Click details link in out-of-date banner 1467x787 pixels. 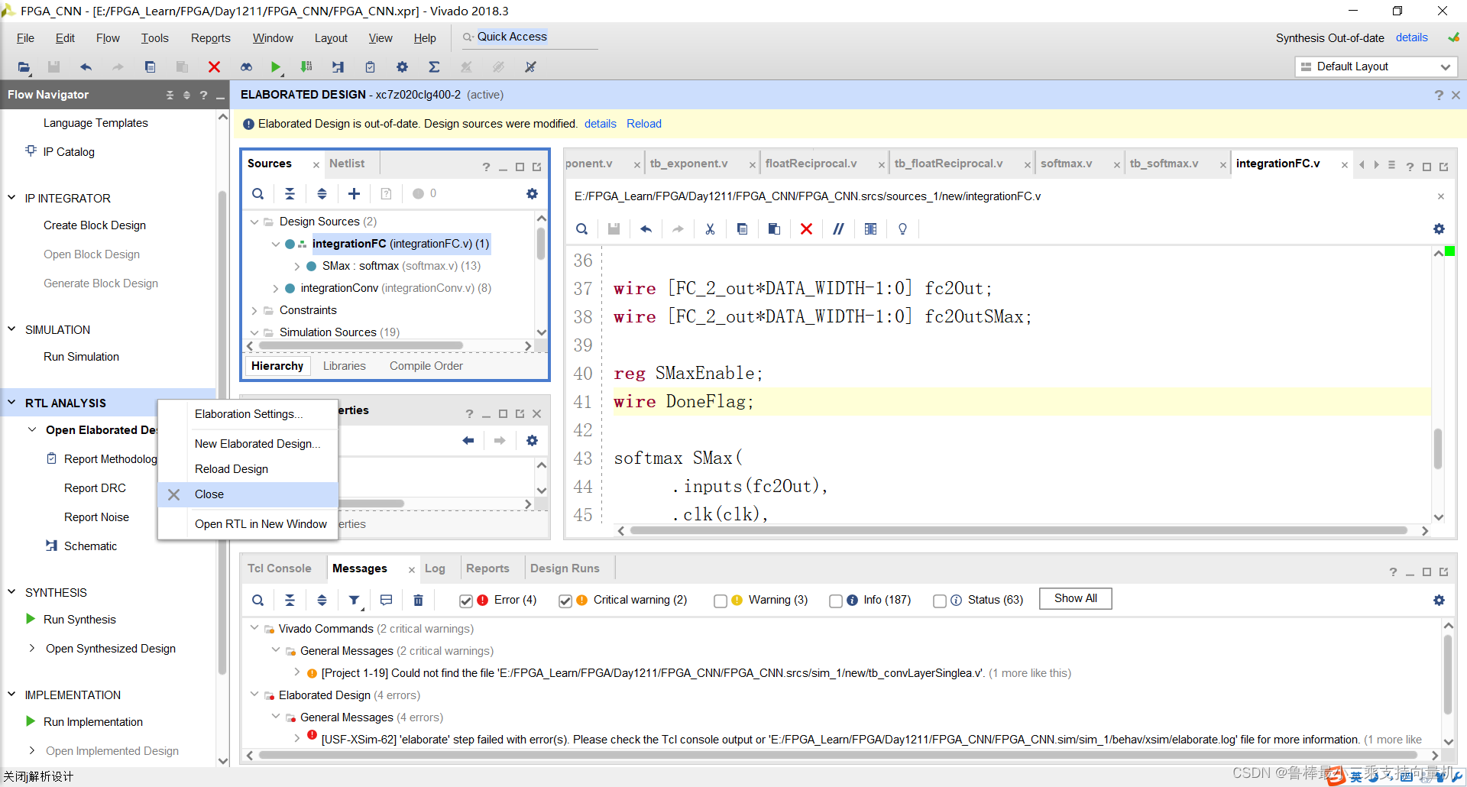click(x=601, y=124)
